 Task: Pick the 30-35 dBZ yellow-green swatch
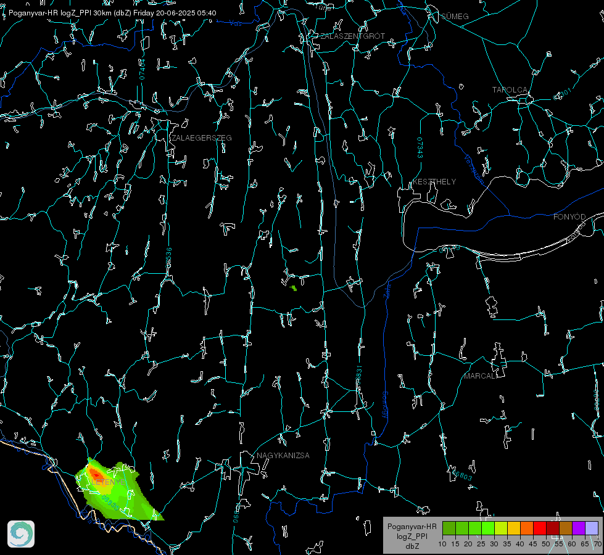coord(501,528)
